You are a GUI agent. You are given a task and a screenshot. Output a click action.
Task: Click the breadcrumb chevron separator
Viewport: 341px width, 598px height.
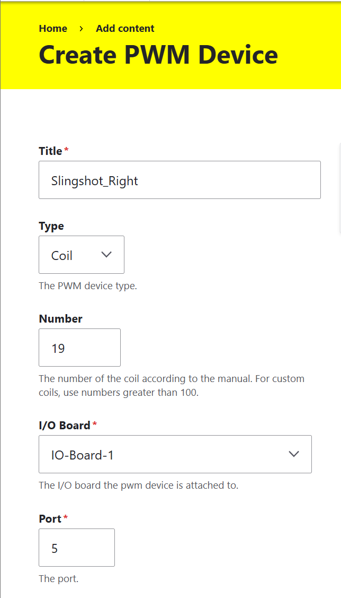pos(82,29)
